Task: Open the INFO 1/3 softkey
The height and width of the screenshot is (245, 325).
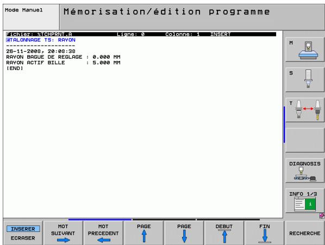Action: pyautogui.click(x=305, y=200)
